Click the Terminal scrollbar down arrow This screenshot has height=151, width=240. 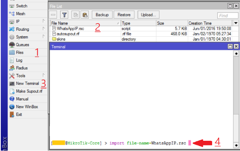(236, 145)
